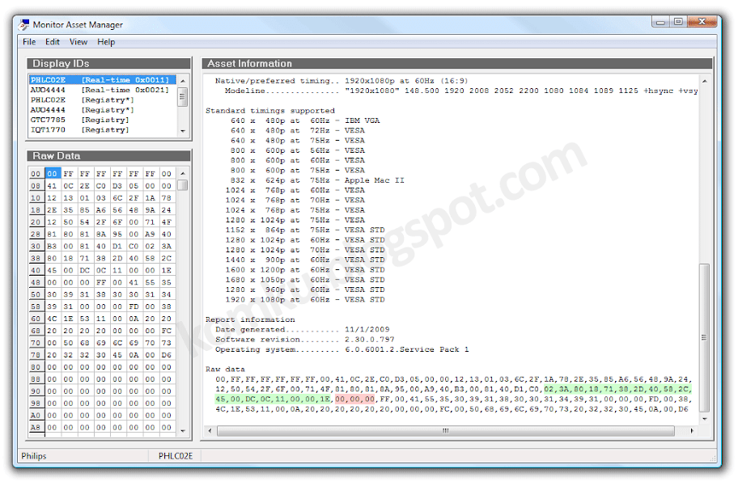This screenshot has width=738, height=486.
Task: Open the View menu
Action: (x=78, y=42)
